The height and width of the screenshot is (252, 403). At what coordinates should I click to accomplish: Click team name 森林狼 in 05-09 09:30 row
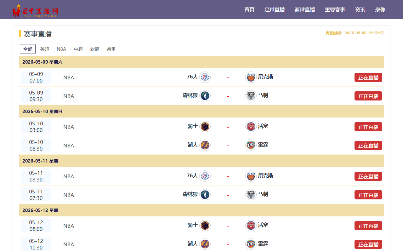tap(190, 95)
